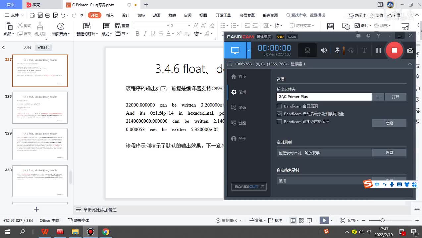Image resolution: width=422 pixels, height=238 pixels.
Task: Click the undo arrow icon
Action: [x=63, y=15]
